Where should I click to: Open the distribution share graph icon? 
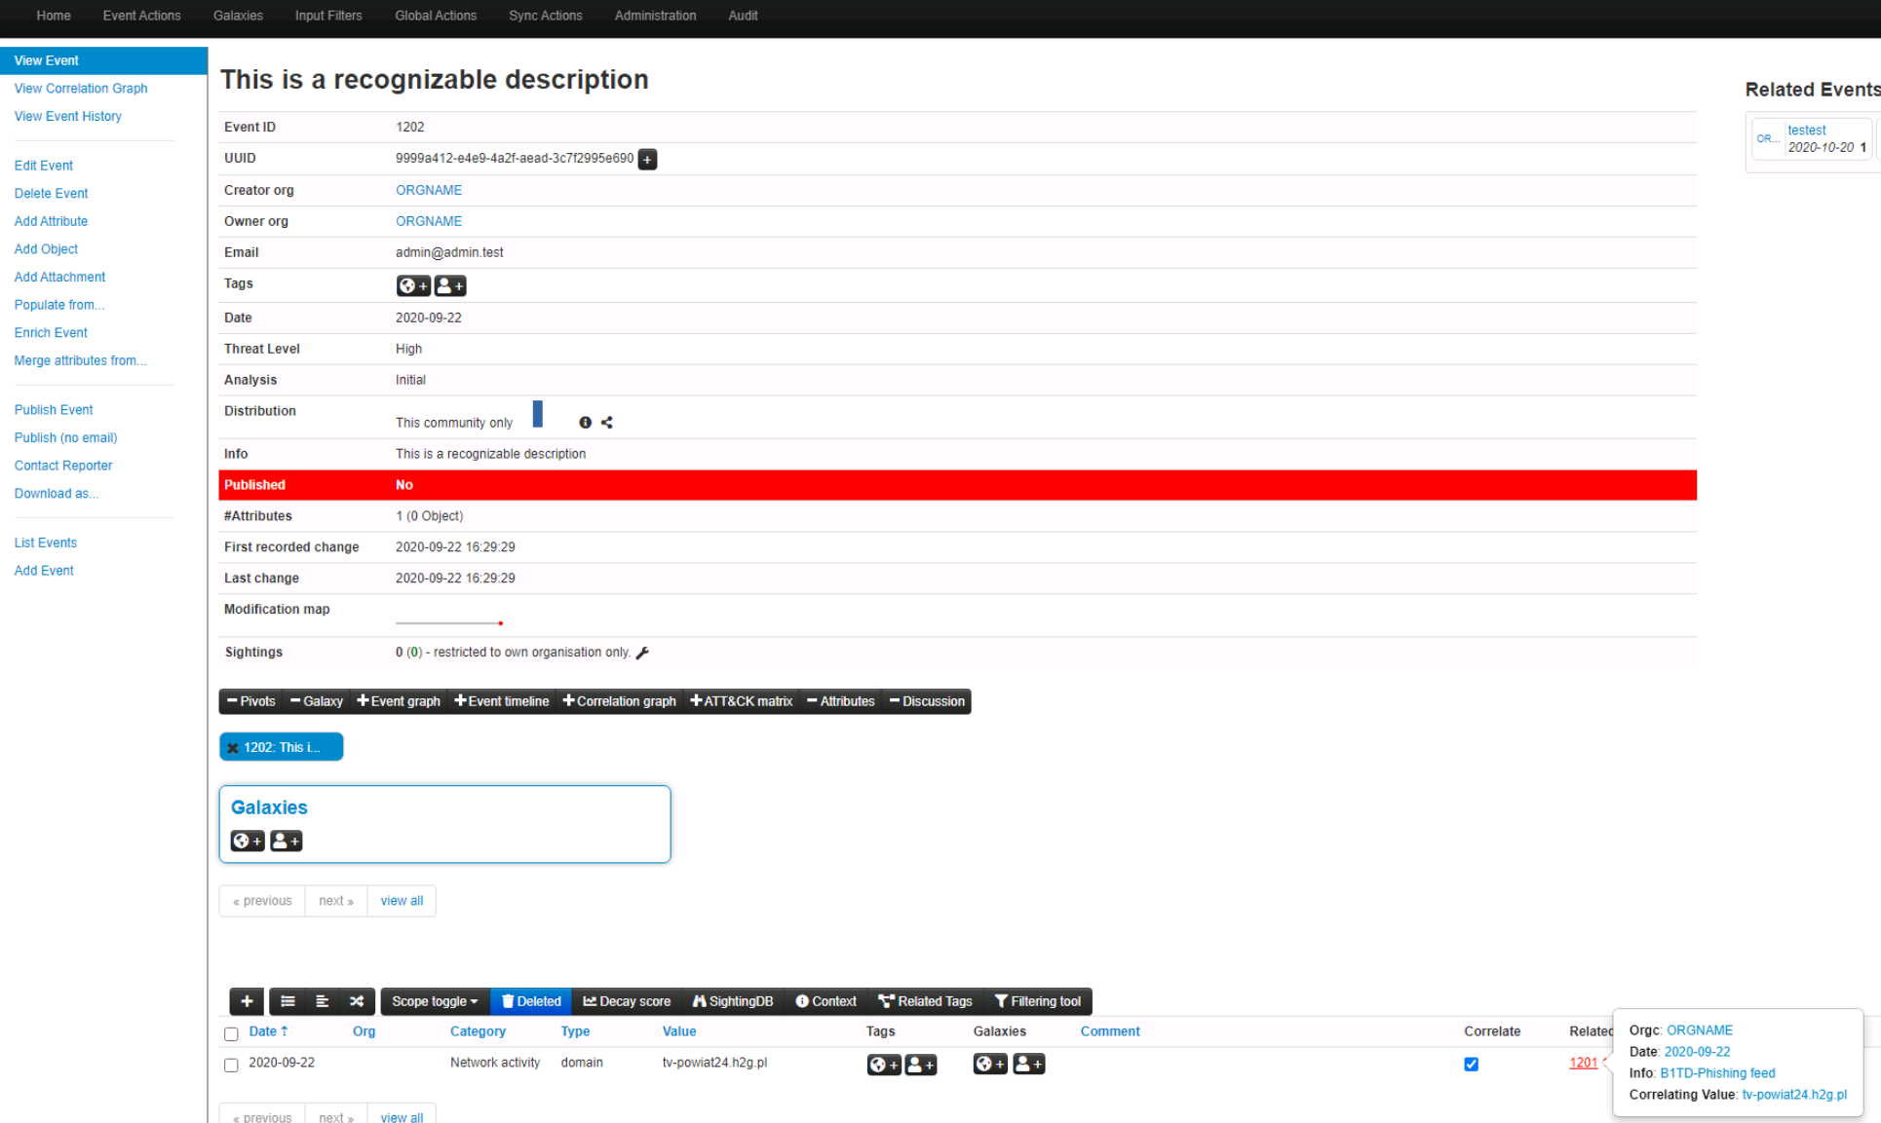607,423
